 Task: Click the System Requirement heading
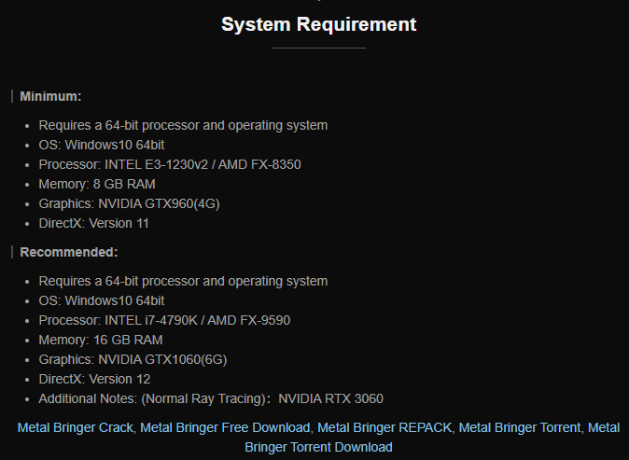click(319, 24)
